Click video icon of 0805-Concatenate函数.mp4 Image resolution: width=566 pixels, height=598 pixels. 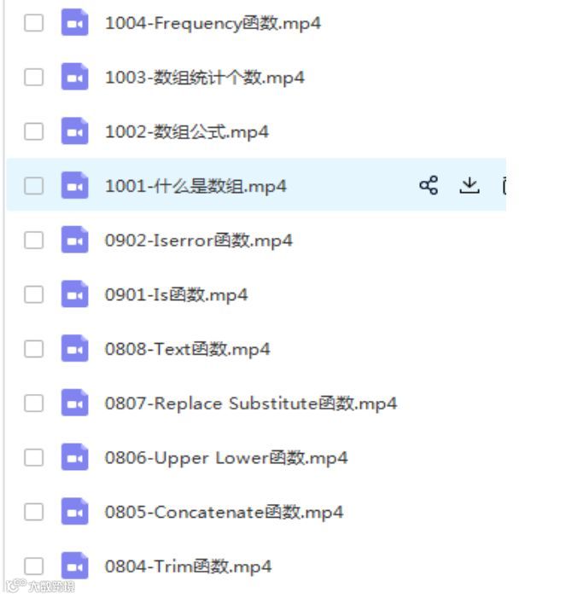[x=75, y=512]
